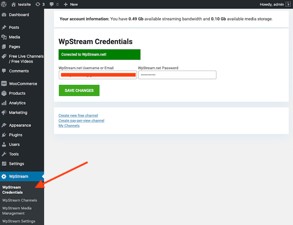293x225 pixels.
Task: Open WpStream Settings submenu
Action: click(19, 221)
